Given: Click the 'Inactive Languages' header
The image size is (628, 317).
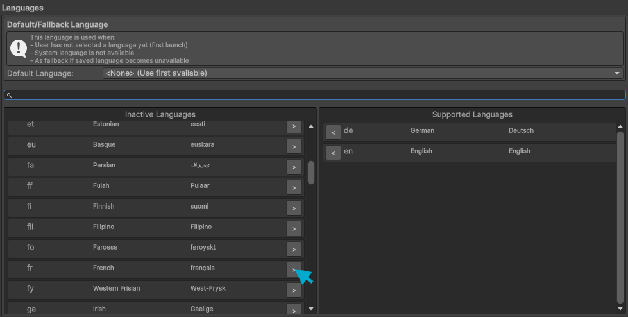Looking at the screenshot, I should click(160, 115).
